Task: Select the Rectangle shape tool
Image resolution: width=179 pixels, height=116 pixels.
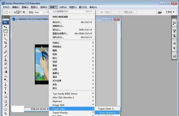Action: point(5,97)
